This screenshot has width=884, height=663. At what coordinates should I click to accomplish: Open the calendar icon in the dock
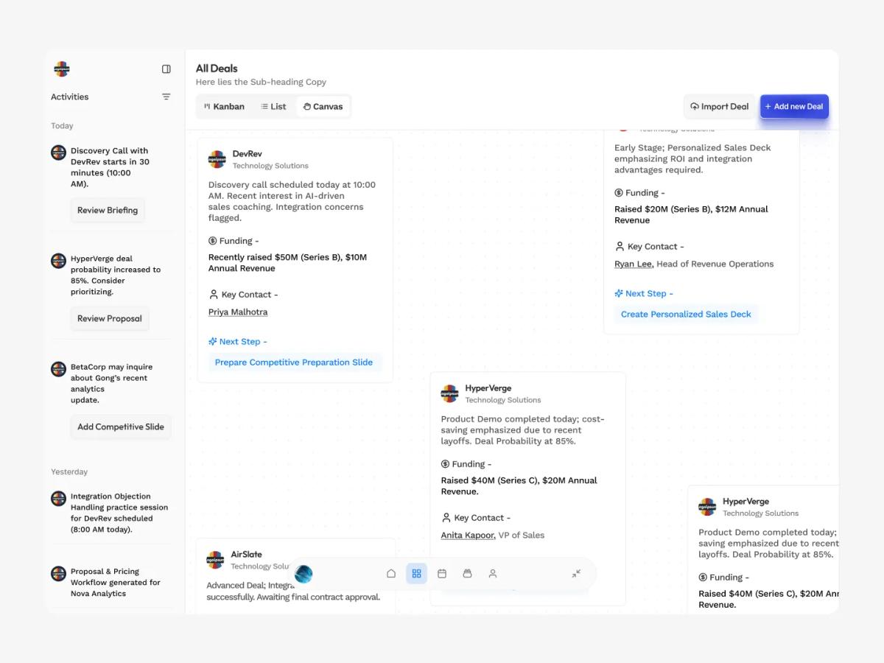(442, 573)
